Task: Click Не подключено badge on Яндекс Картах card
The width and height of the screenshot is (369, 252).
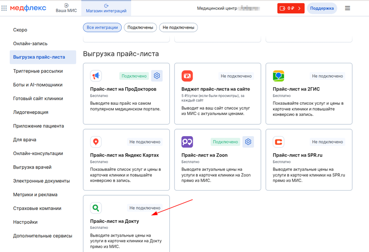Action: 145,142
